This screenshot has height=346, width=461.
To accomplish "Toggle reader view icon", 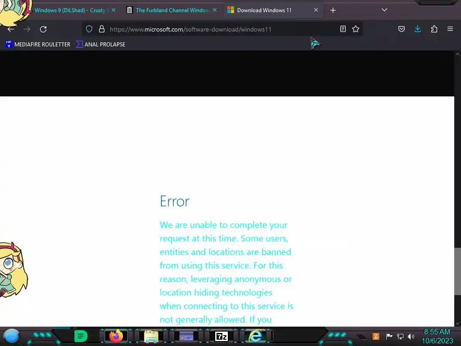I will pyautogui.click(x=343, y=29).
